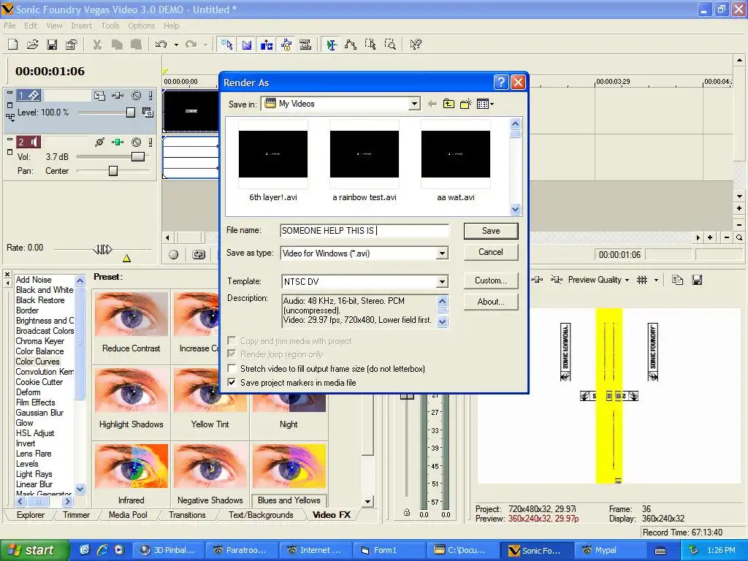Click the Custom... template button

491,280
